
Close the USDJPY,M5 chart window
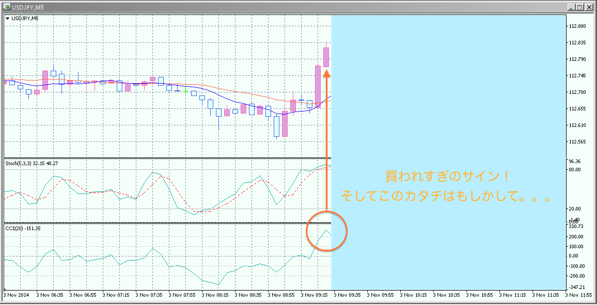589,7
